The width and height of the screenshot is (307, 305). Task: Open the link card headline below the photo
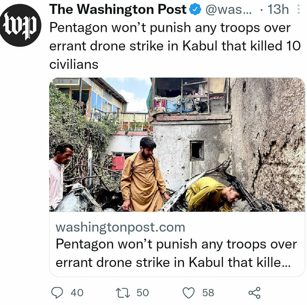coord(176,253)
